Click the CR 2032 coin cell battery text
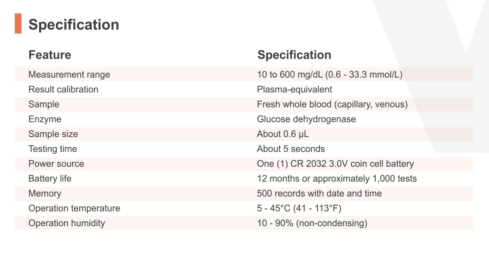Viewport: 489px width, 258px height. pos(335,164)
